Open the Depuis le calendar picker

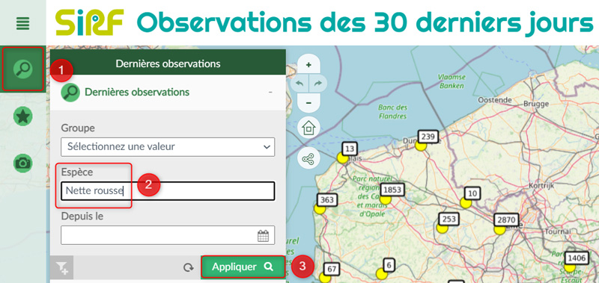click(264, 236)
